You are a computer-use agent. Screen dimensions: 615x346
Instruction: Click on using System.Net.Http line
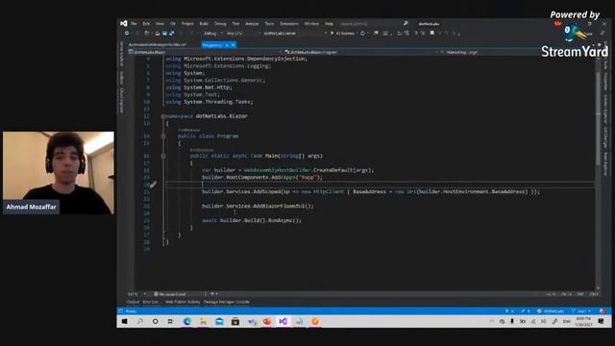click(199, 87)
